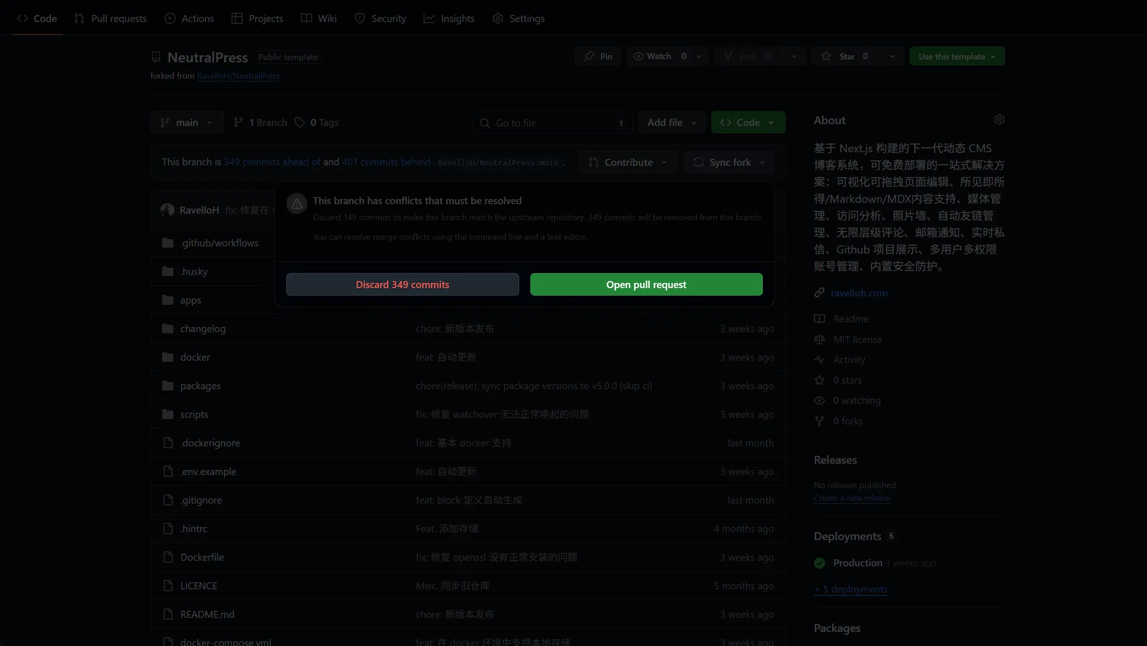Viewport: 1147px width, 646px height.
Task: Expand the main branch selector
Action: 186,122
